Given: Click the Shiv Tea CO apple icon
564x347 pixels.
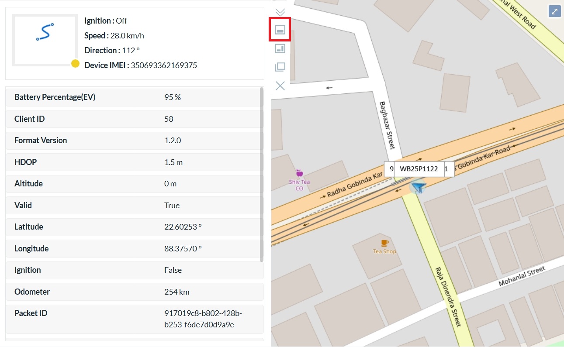Looking at the screenshot, I should [x=299, y=173].
